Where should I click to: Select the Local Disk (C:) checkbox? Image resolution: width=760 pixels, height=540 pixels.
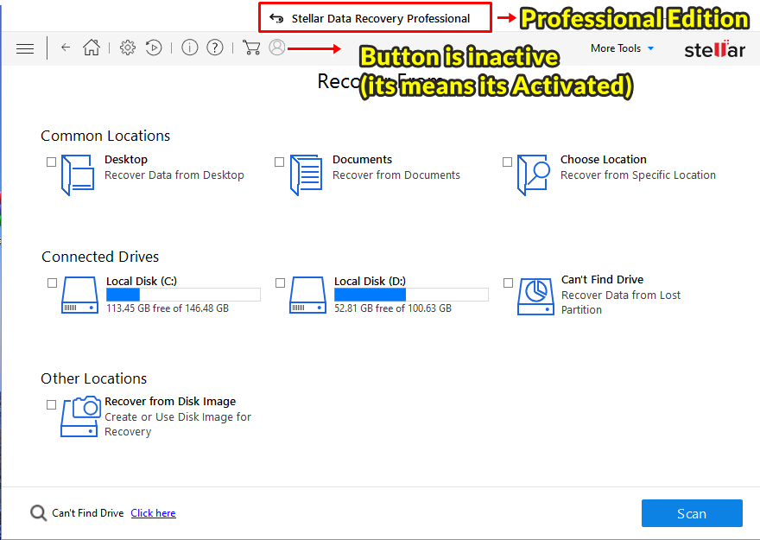click(x=53, y=283)
